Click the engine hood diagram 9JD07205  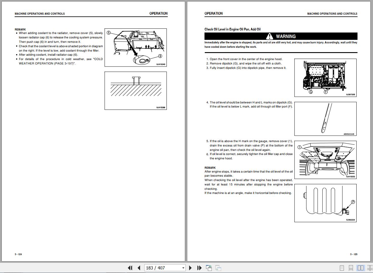[325, 78]
